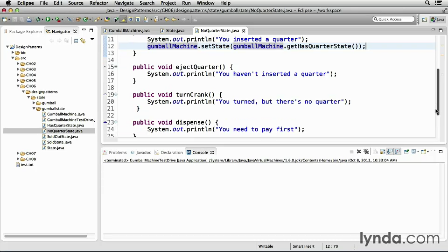This screenshot has height=252, width=448.
Task: Open the Refactor menu
Action: pos(99,3)
